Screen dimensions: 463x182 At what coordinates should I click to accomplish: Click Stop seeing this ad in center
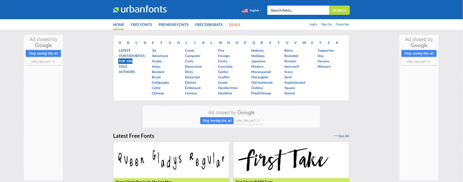[x=217, y=121]
